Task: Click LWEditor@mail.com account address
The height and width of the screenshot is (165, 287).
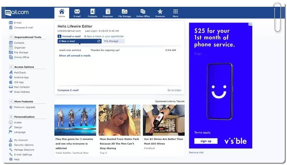Action: 69,31
